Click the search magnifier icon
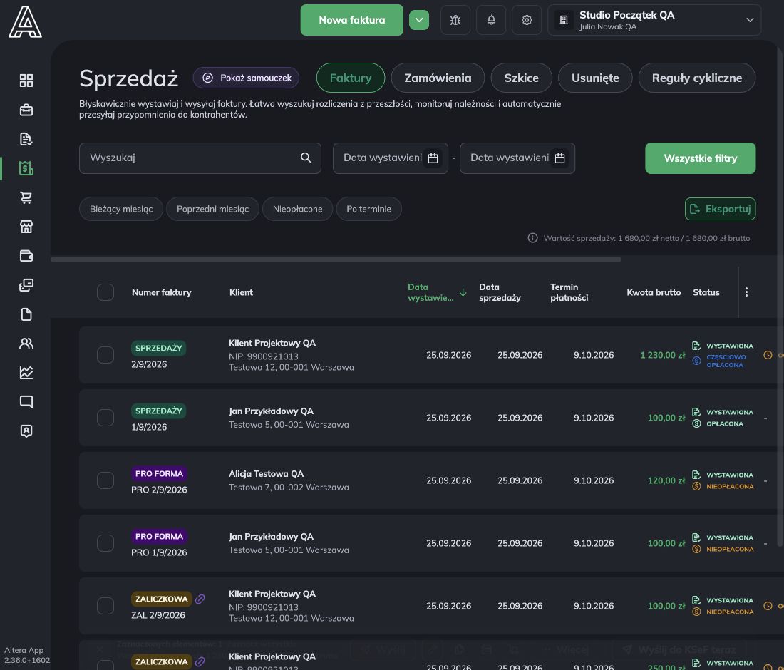 (306, 158)
